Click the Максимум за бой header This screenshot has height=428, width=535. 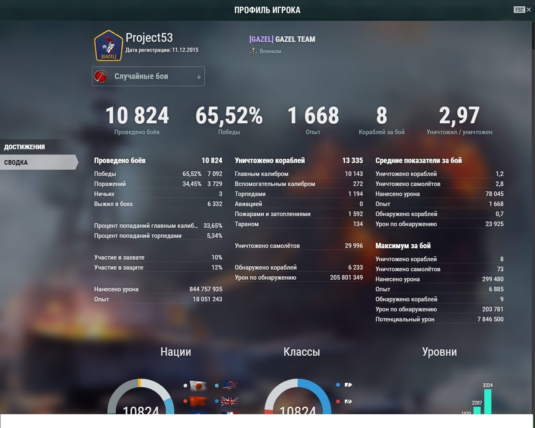pyautogui.click(x=403, y=246)
